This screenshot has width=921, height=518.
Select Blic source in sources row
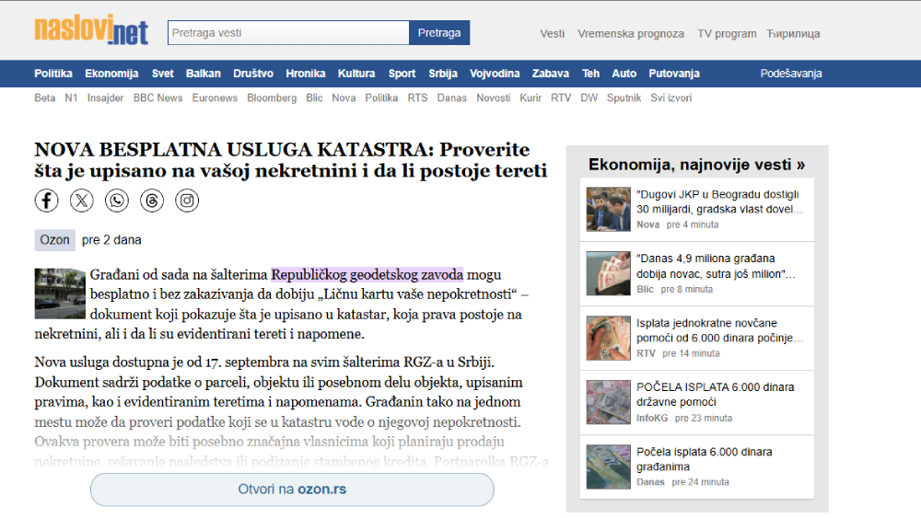pos(314,98)
